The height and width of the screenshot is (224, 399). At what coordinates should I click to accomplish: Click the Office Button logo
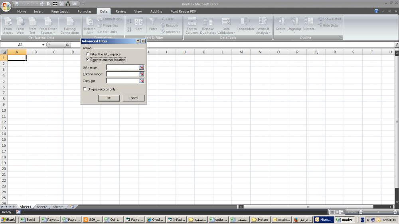pos(6,7)
